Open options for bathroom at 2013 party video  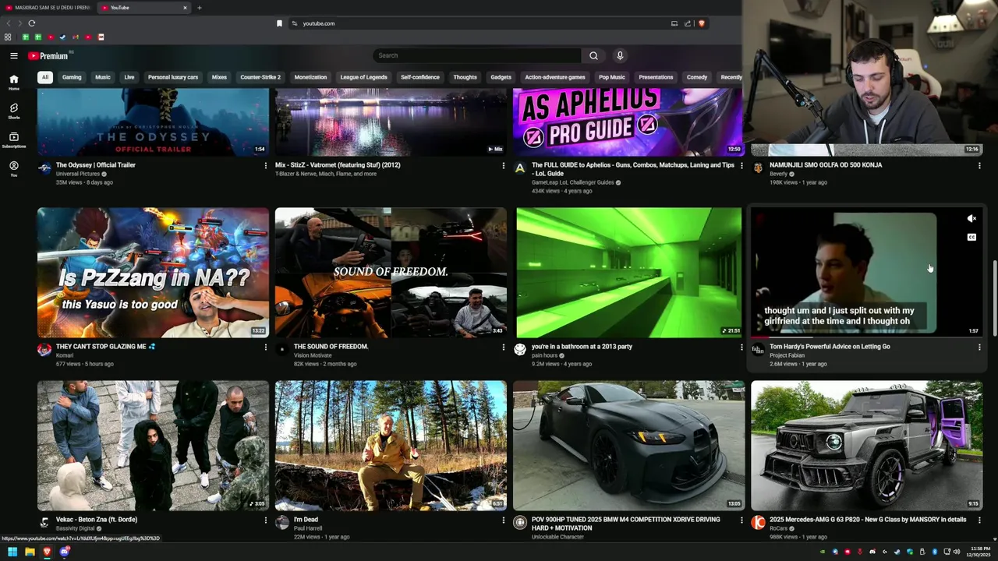click(x=741, y=347)
